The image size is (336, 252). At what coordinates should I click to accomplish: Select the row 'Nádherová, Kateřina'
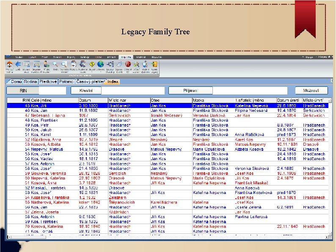coord(168,202)
